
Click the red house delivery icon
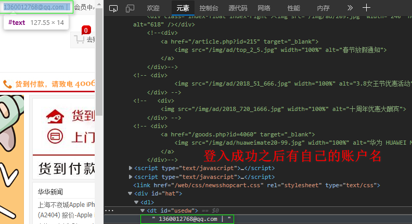click(55, 116)
